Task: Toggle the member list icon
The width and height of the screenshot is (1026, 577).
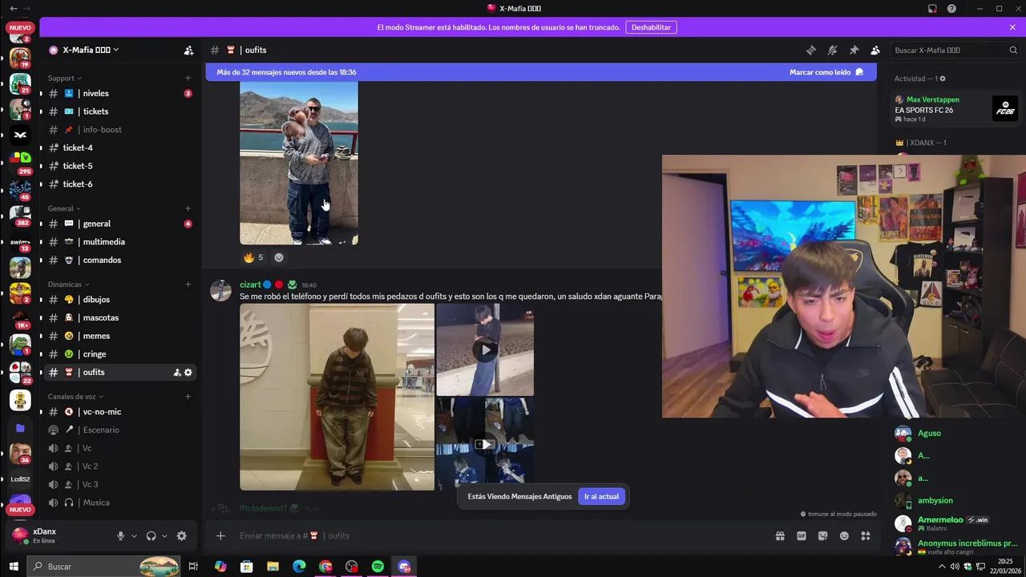Action: click(875, 50)
